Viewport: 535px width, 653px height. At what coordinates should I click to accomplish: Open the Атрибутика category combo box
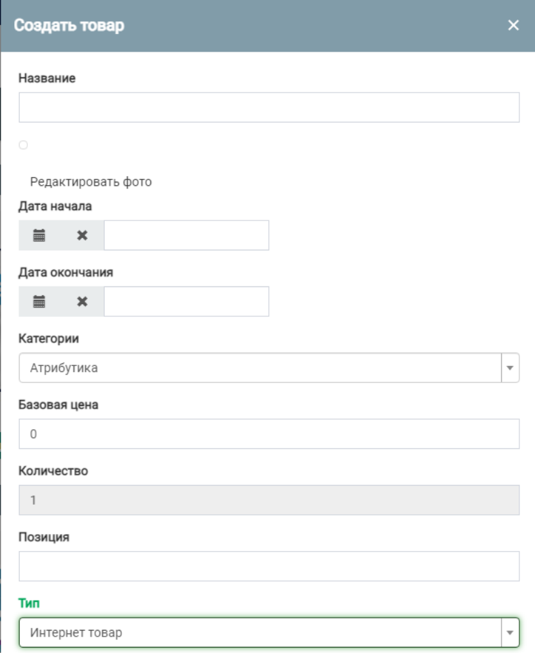click(x=259, y=367)
